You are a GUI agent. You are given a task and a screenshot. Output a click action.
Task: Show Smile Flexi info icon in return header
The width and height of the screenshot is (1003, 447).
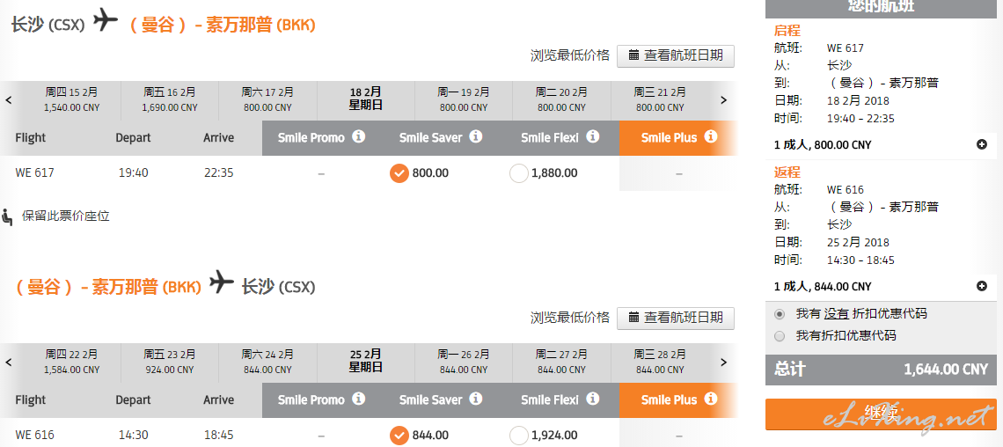(x=593, y=399)
